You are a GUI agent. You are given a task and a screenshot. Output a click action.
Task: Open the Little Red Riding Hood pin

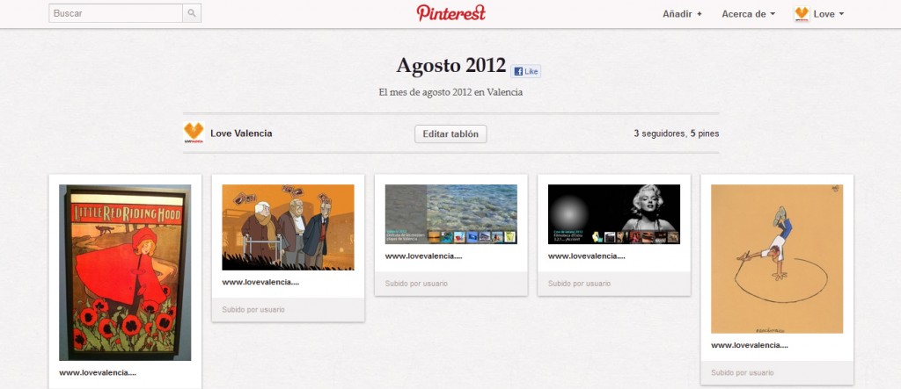click(125, 272)
